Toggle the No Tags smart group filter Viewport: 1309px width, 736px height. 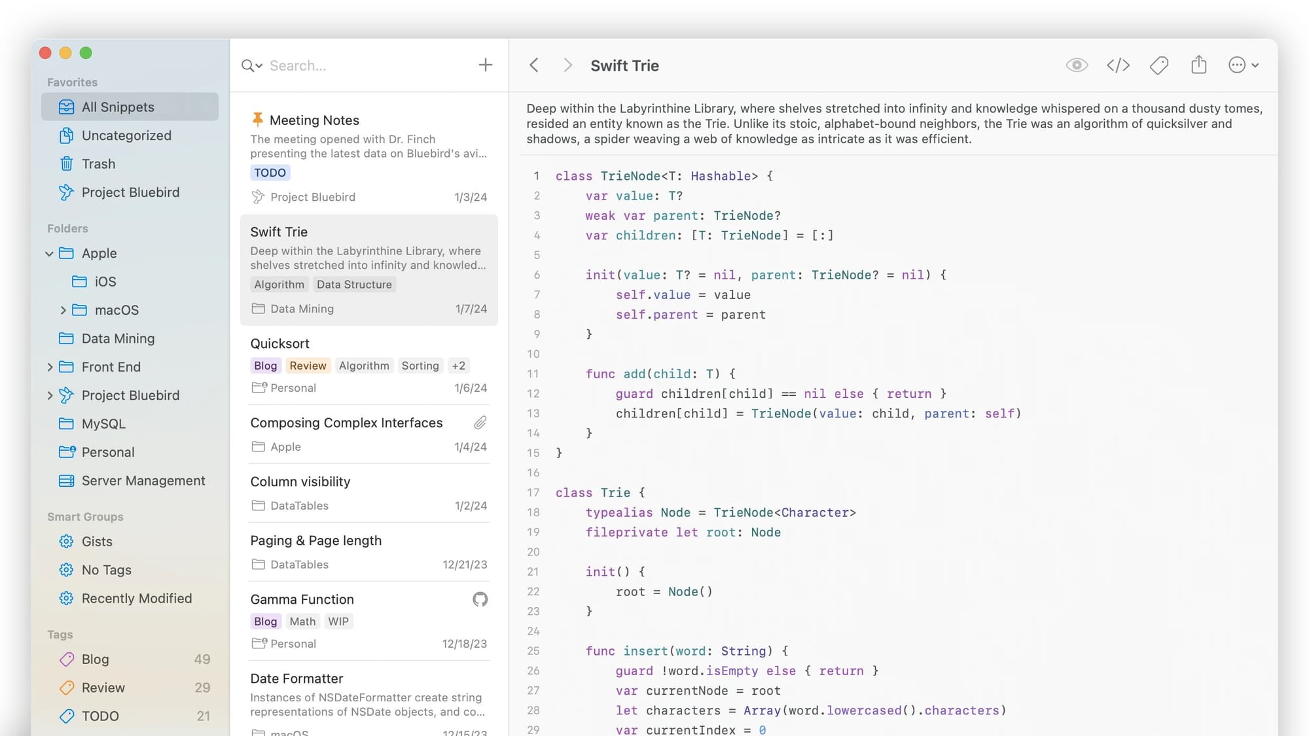pyautogui.click(x=106, y=569)
